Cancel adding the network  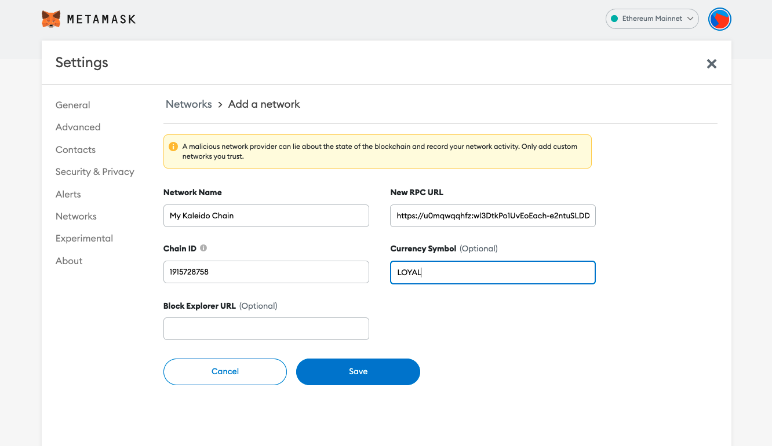(x=225, y=371)
